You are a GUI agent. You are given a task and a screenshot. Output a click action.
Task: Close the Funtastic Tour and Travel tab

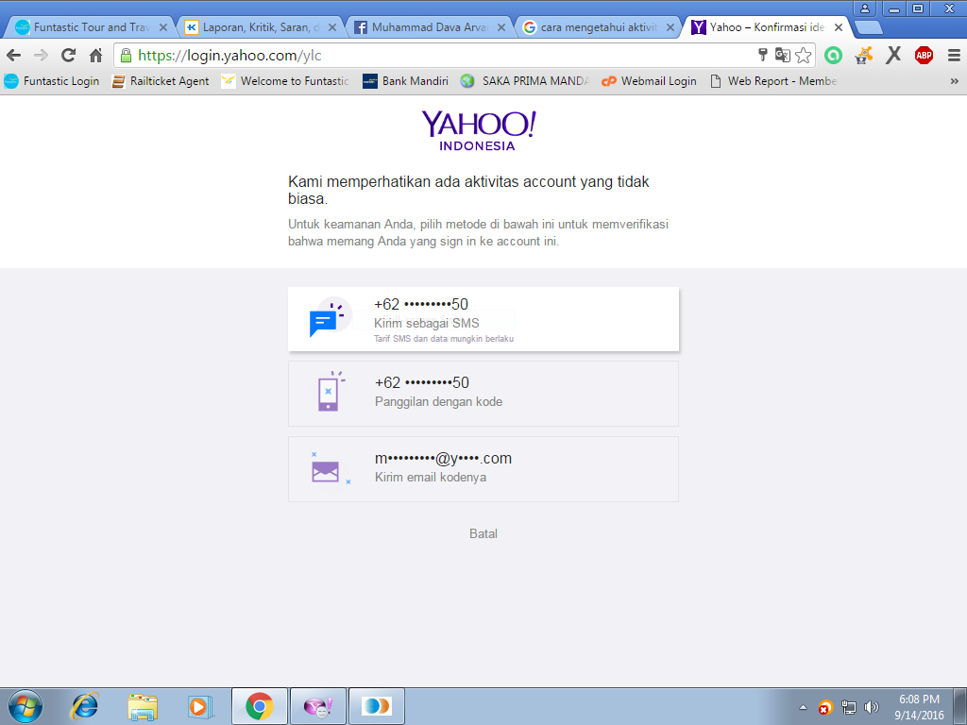click(x=163, y=27)
